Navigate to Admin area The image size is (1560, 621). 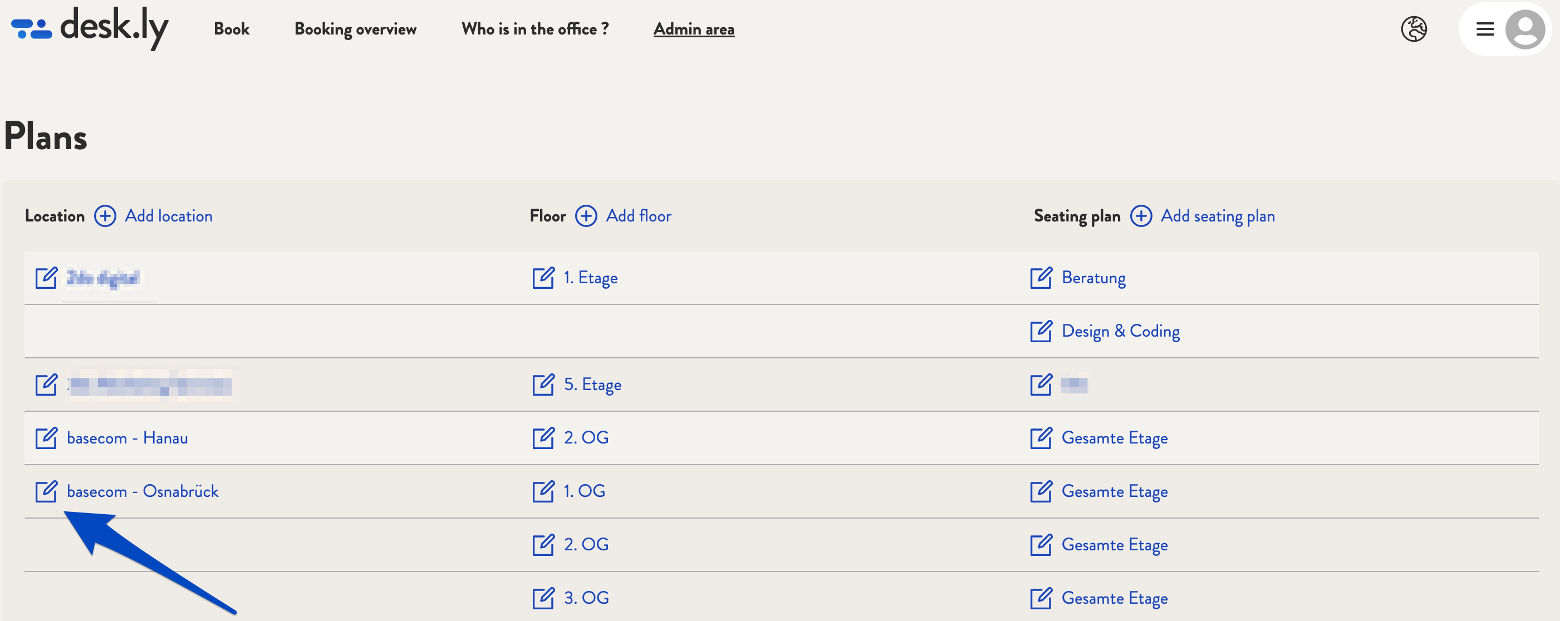click(693, 29)
